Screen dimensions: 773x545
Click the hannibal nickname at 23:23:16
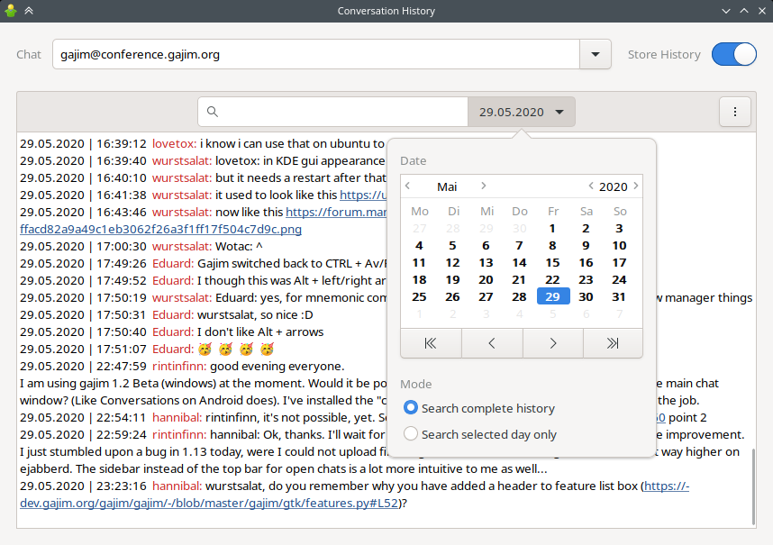coord(177,486)
